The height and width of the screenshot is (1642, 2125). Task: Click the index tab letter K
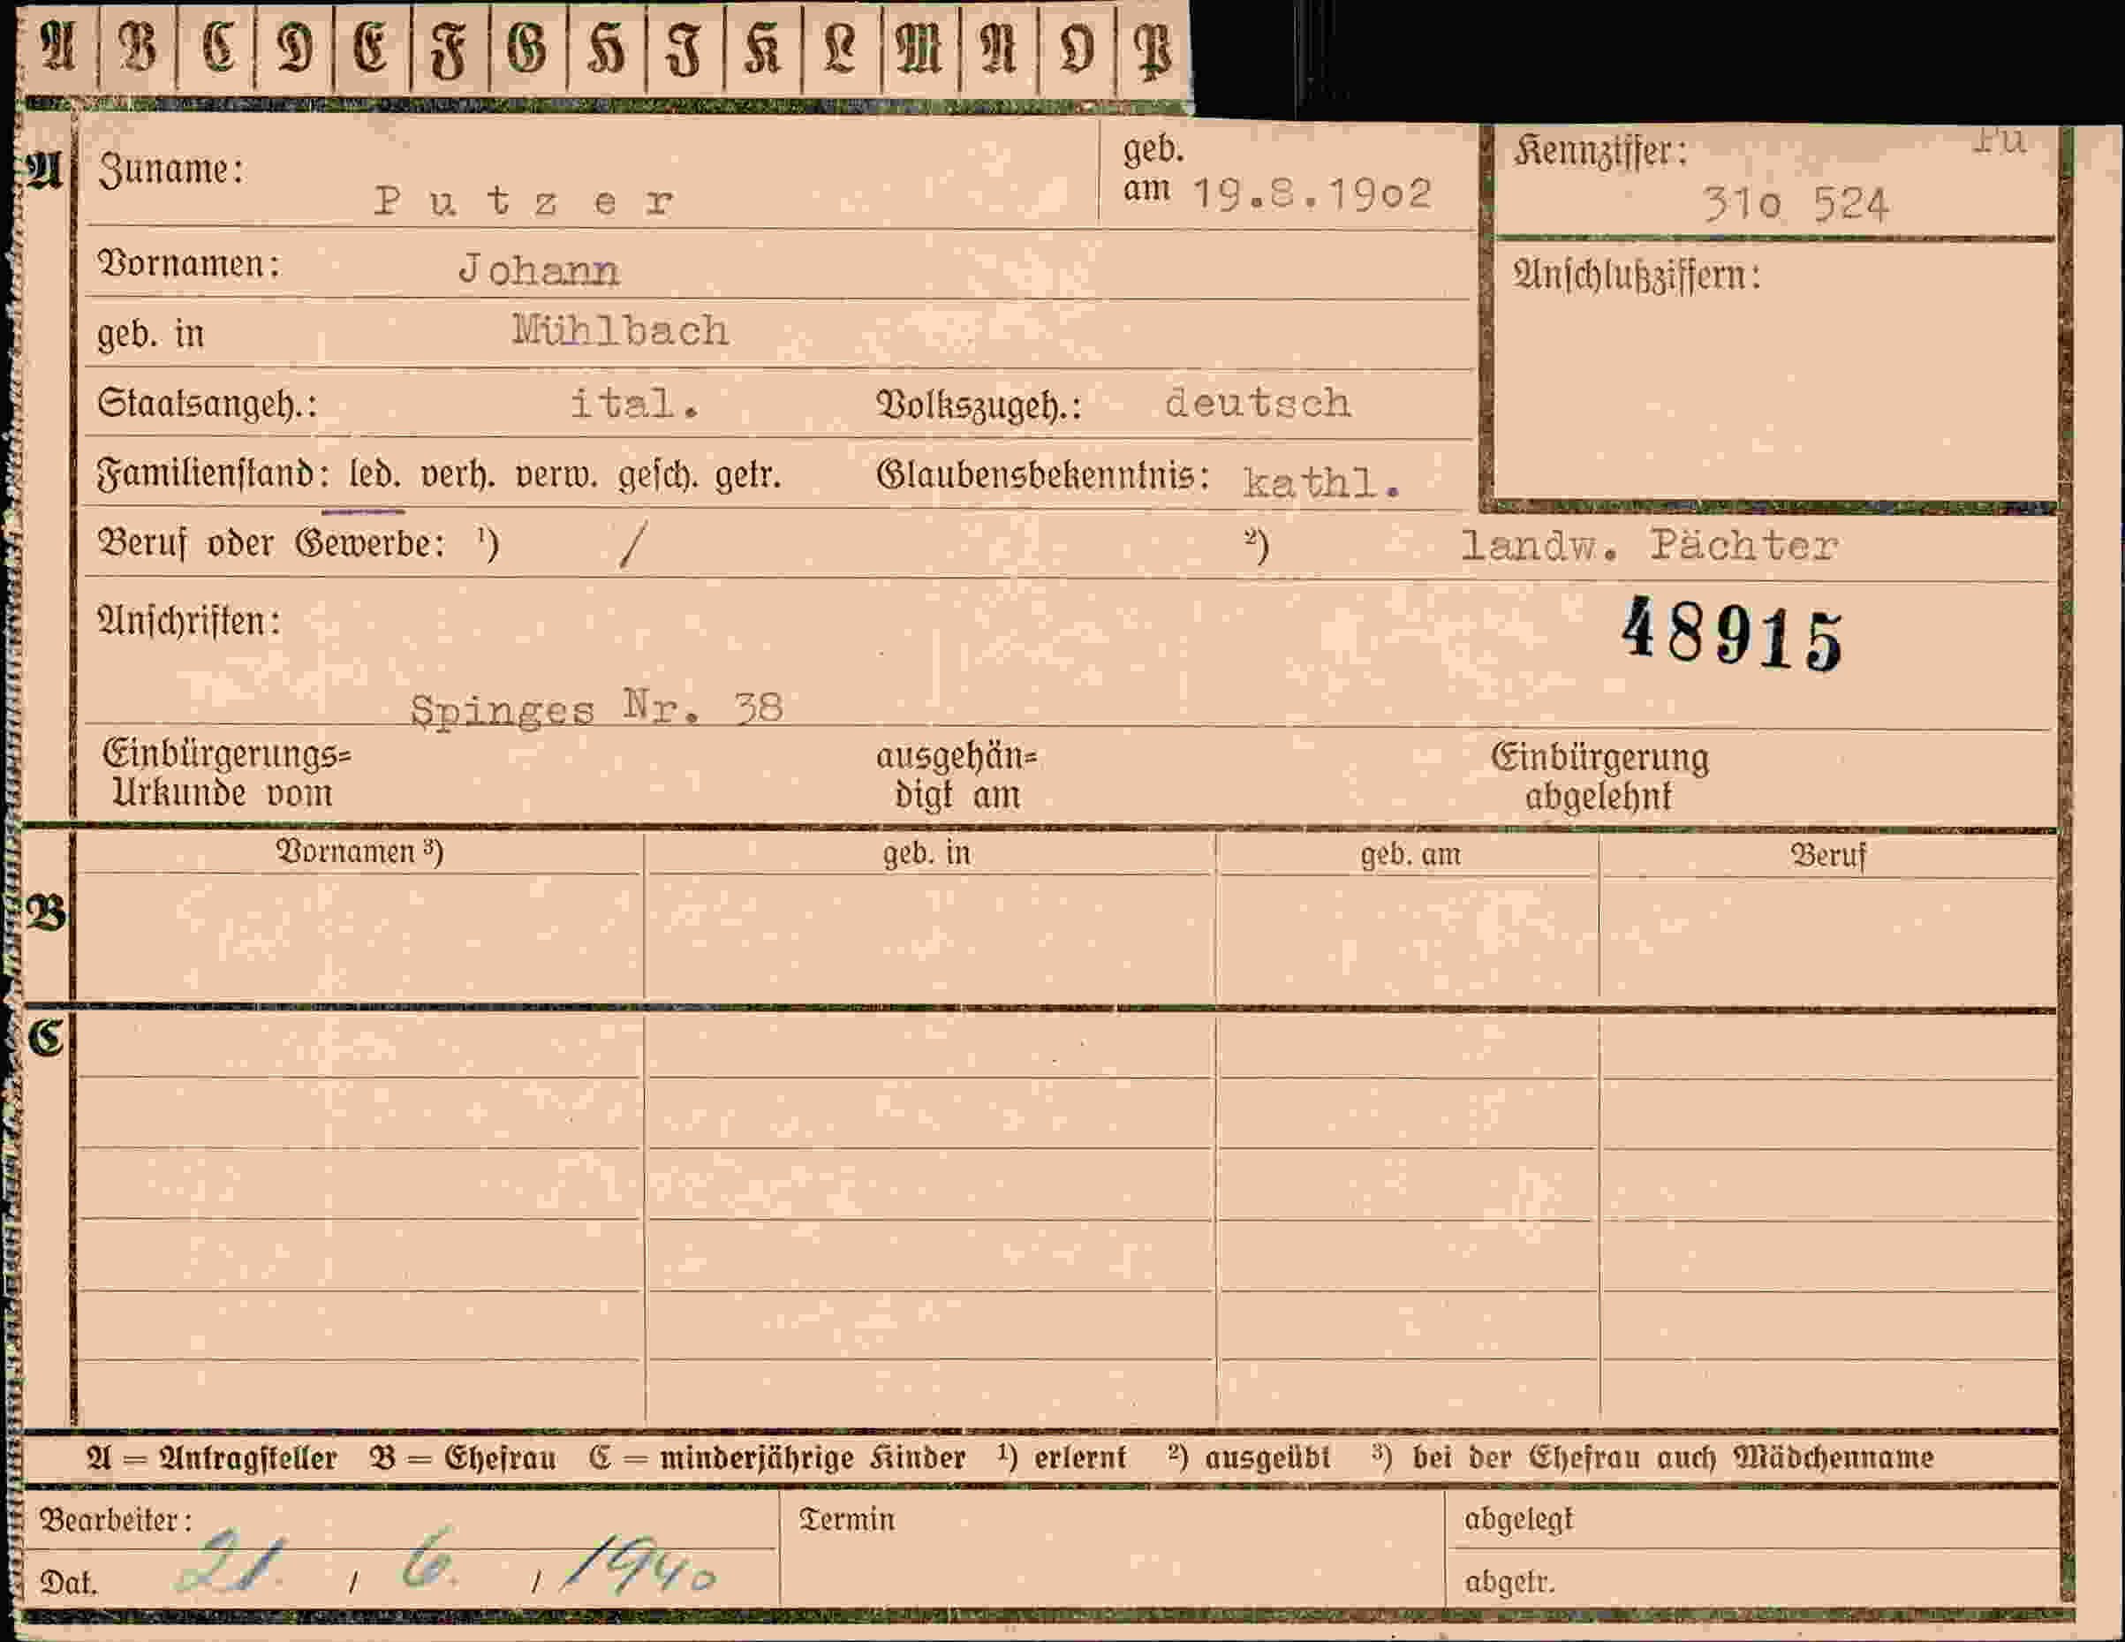763,49
